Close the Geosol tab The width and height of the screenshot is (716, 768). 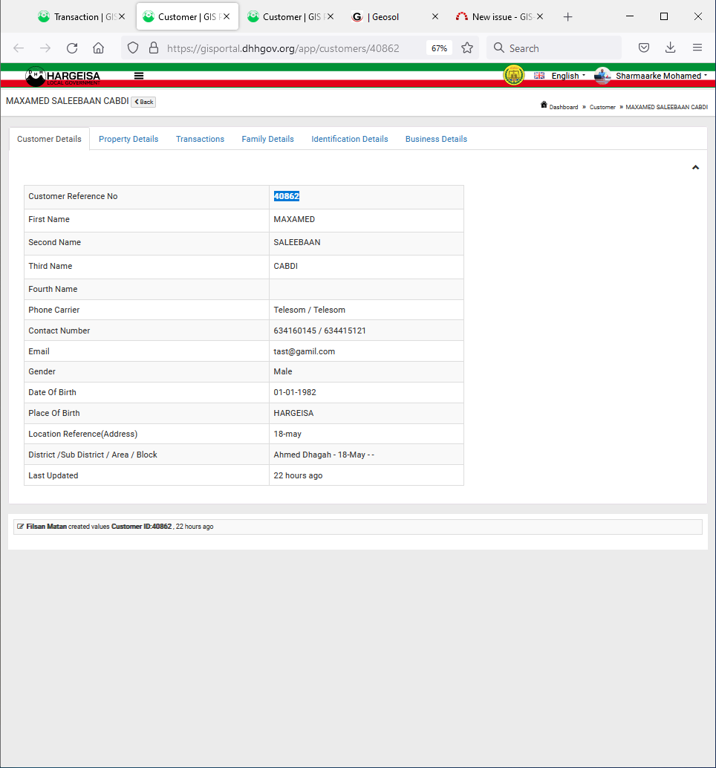tap(435, 16)
